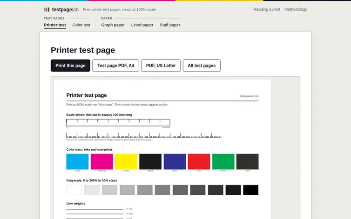
Task: Click the Cyan color bar
Action: (77, 161)
